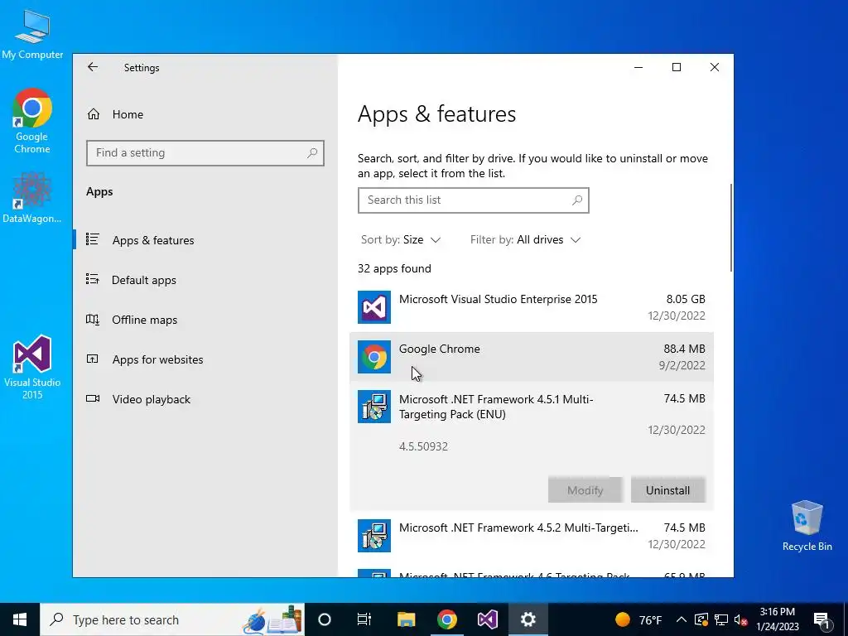Maximize the Settings window
Screen dimensions: 848x636
(x=676, y=67)
